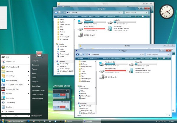This screenshot has width=177, height=123.
Task: Open the Organize dropdown in the back Computer window
Action: (x=60, y=16)
